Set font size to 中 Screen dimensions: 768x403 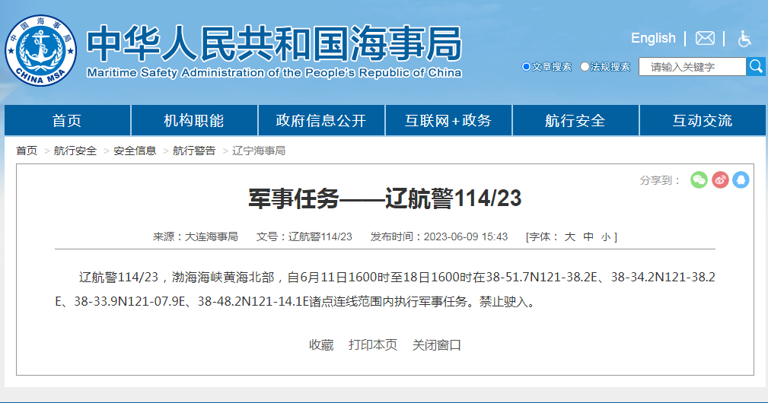tap(588, 236)
